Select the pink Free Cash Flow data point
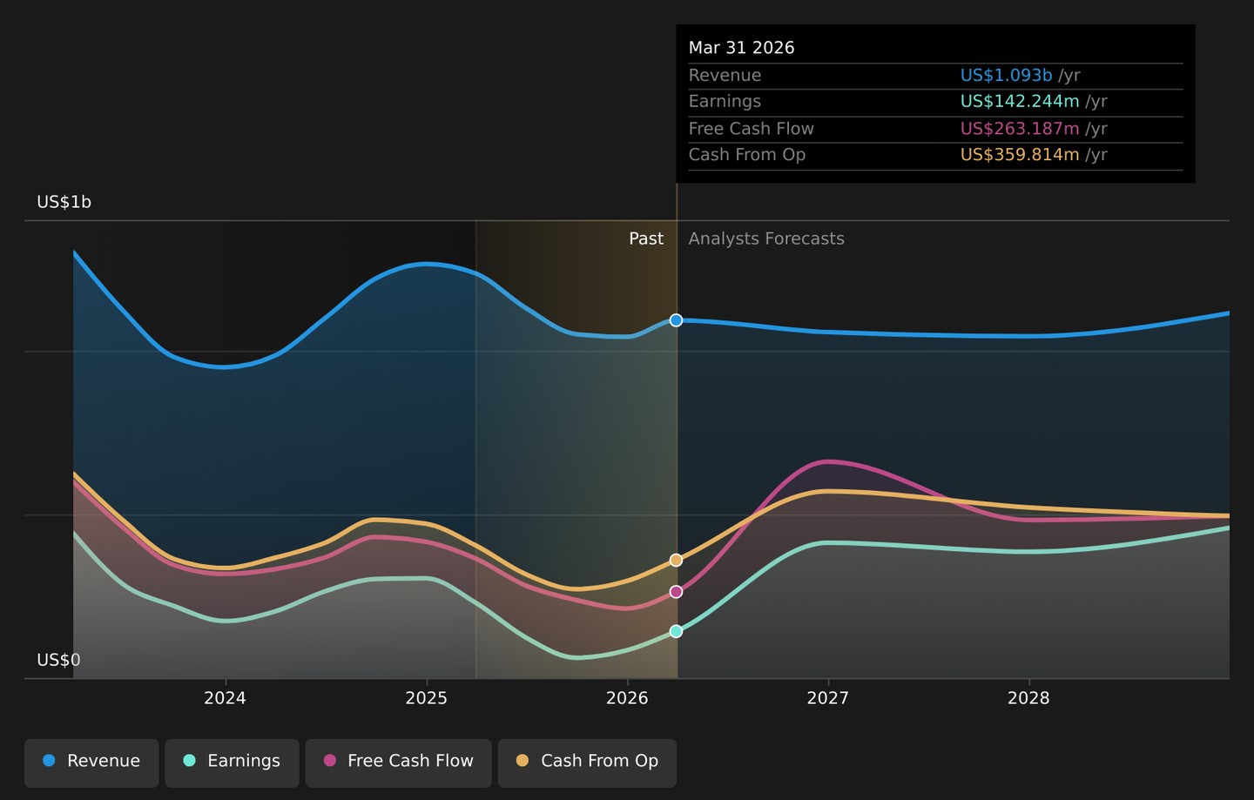 (x=676, y=592)
